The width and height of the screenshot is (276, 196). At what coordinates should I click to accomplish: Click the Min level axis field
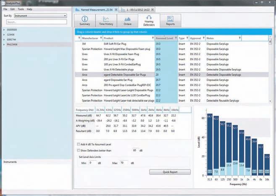(92, 163)
